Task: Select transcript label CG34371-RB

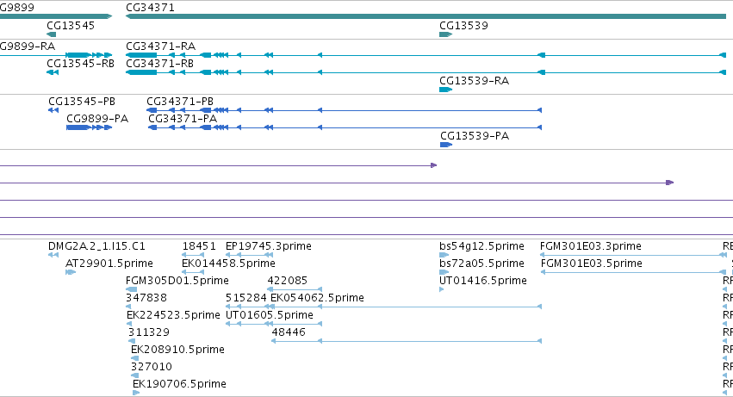Action: tap(160, 63)
